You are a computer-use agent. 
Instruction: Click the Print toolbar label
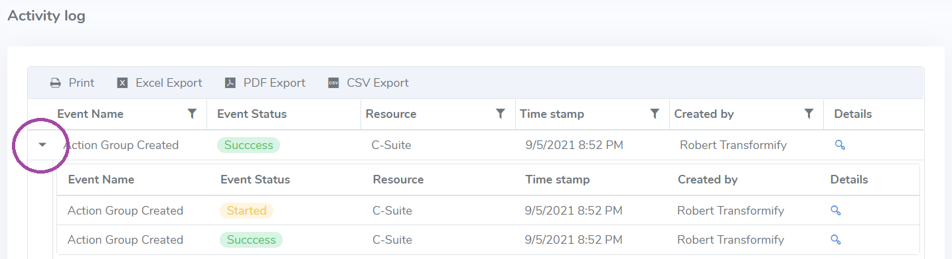pyautogui.click(x=82, y=83)
